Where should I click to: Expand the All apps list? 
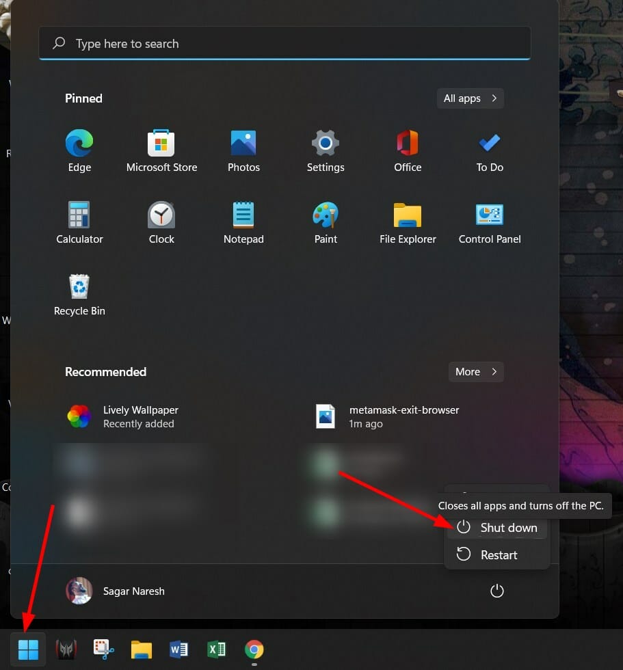[470, 98]
